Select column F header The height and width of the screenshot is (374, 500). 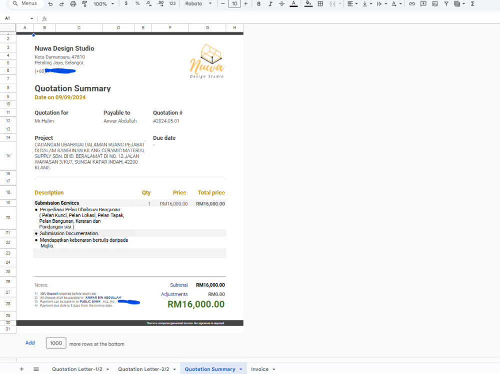click(170, 28)
